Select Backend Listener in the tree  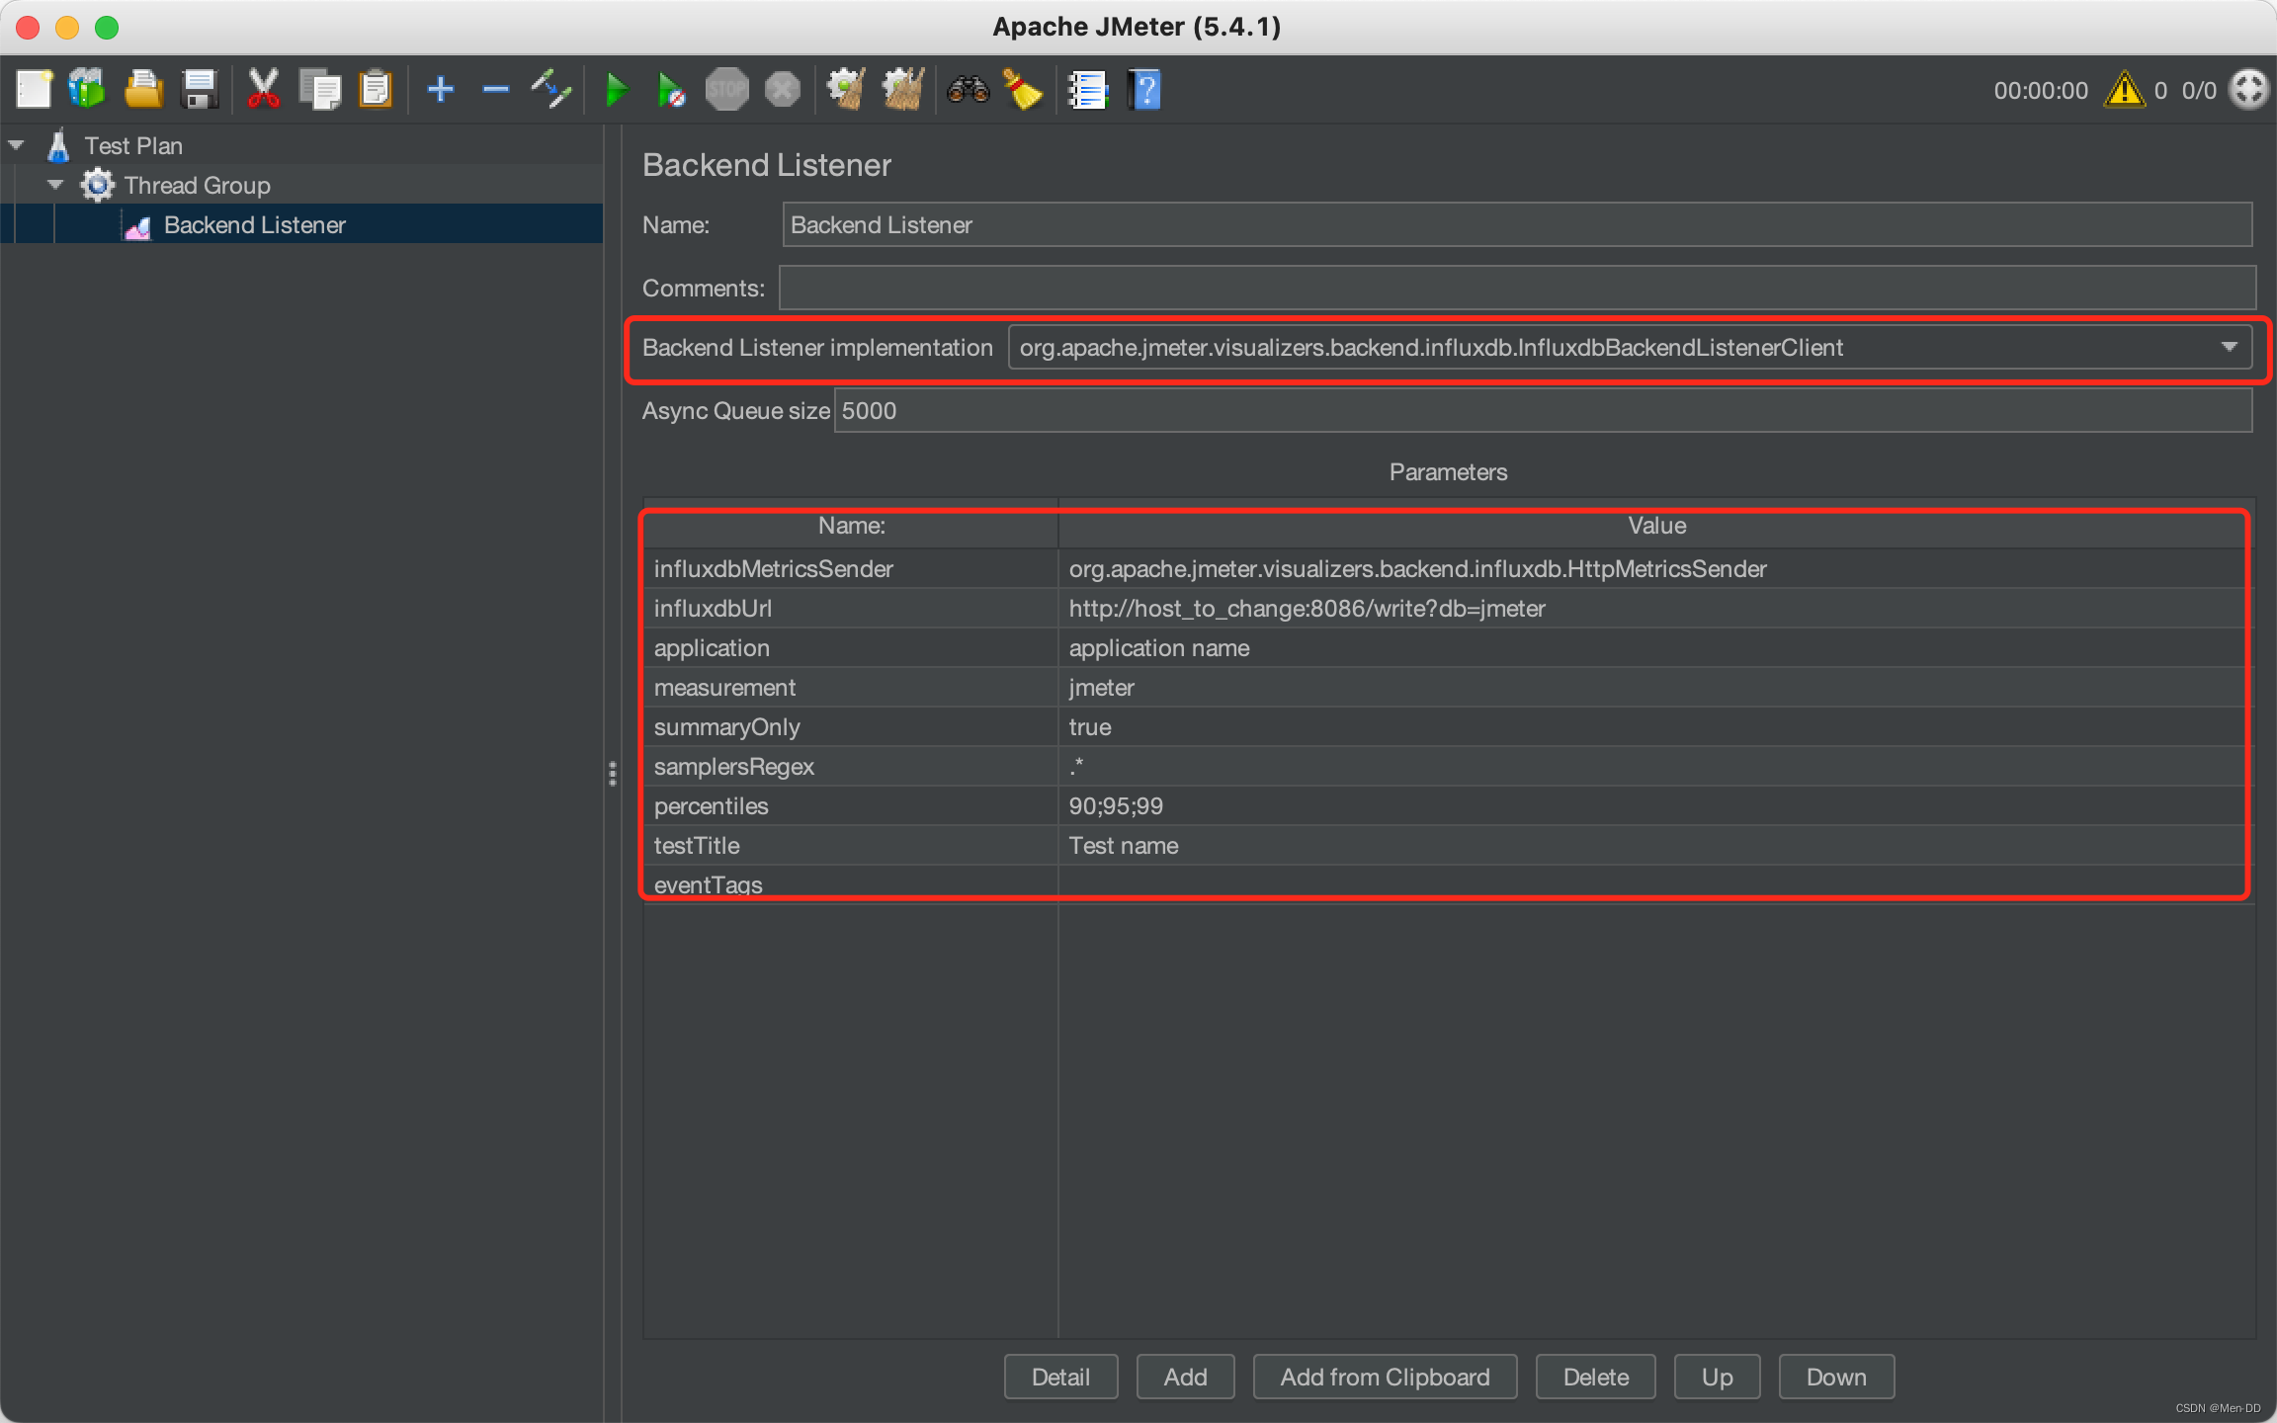[255, 224]
